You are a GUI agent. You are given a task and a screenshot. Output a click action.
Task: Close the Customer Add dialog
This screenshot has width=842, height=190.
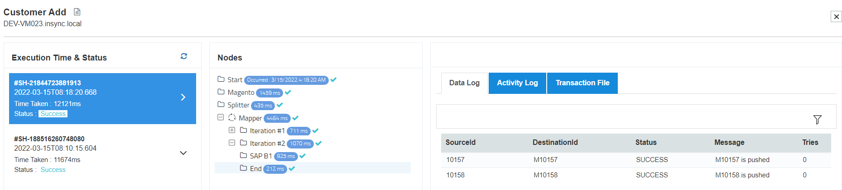(x=836, y=17)
